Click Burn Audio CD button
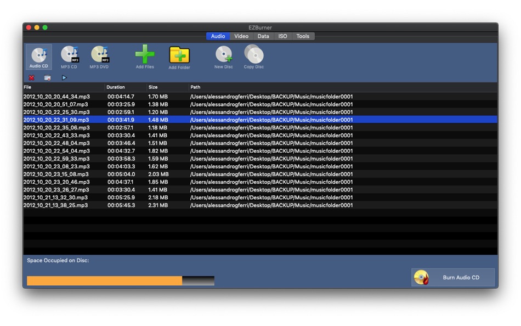Screen dimensions: 521x326 click(x=453, y=278)
